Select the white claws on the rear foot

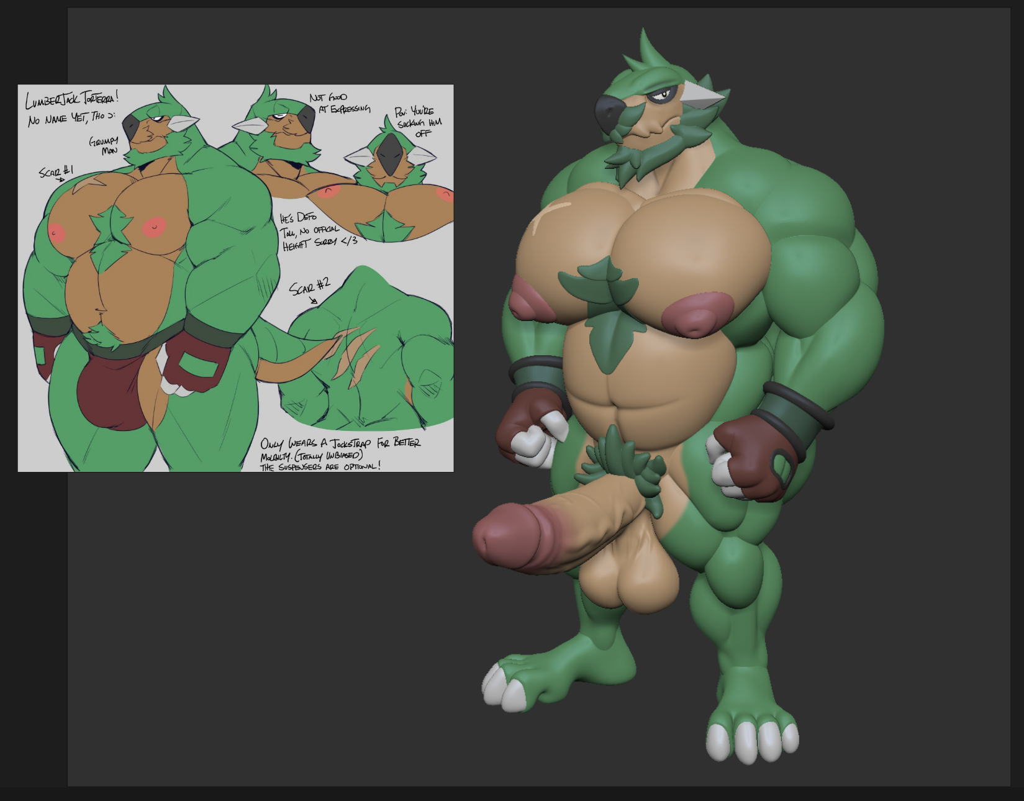751,742
